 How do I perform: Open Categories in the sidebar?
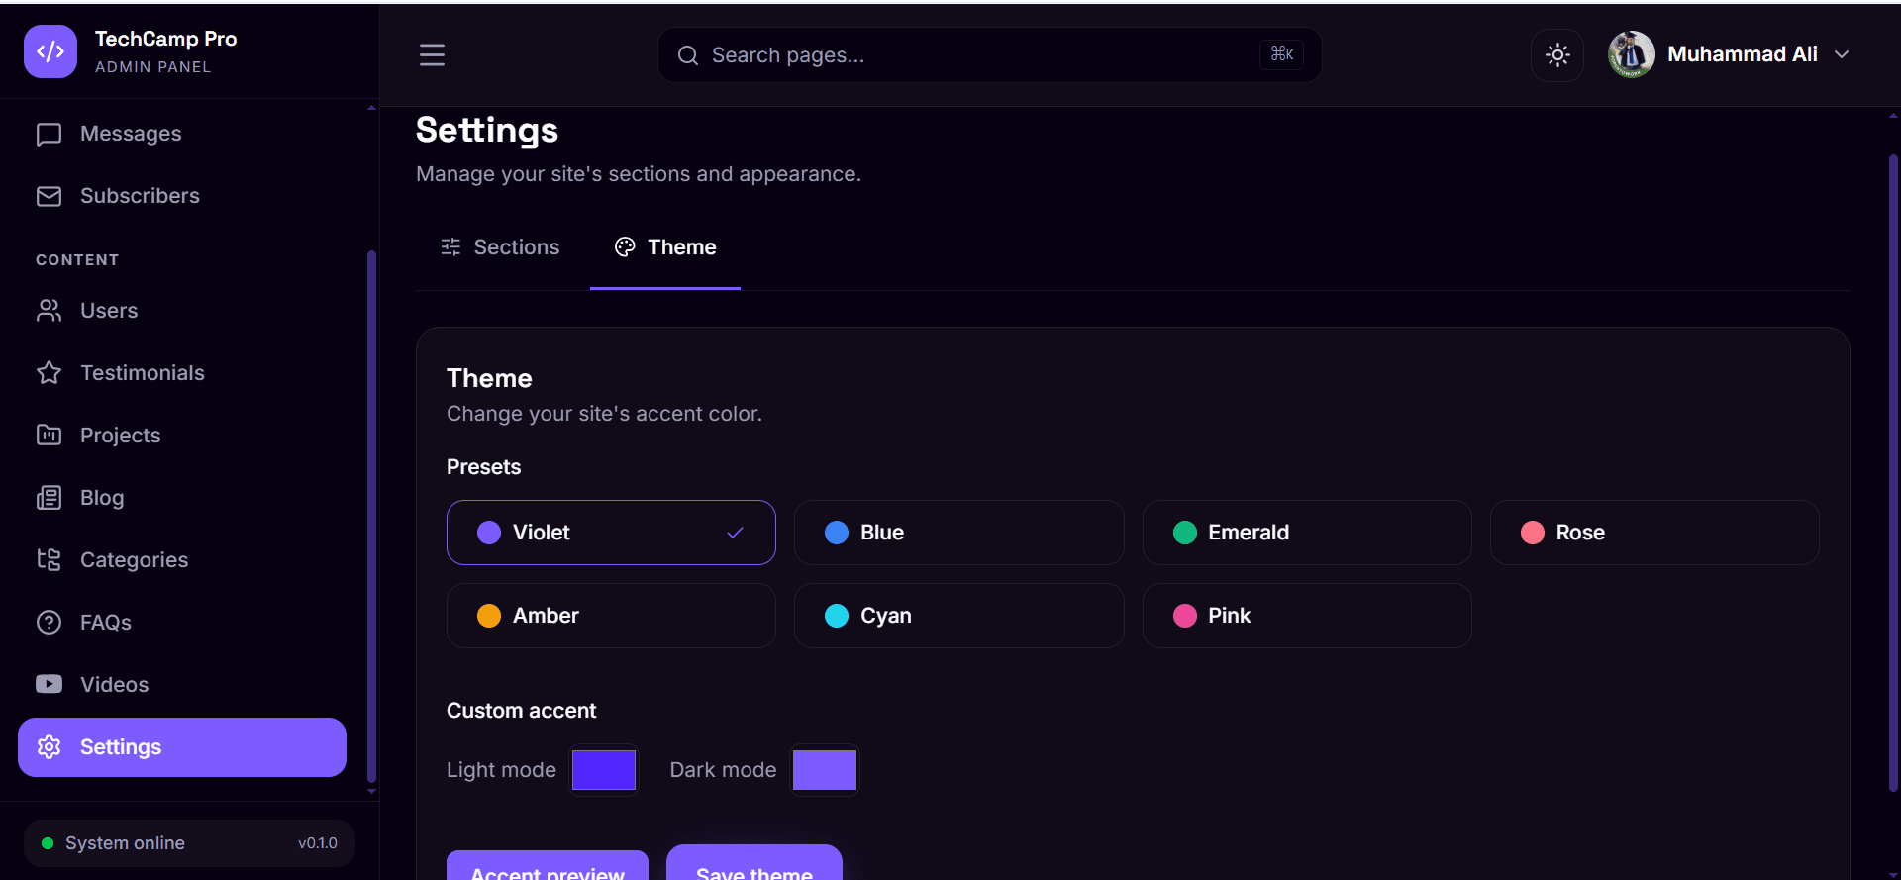coord(182,560)
